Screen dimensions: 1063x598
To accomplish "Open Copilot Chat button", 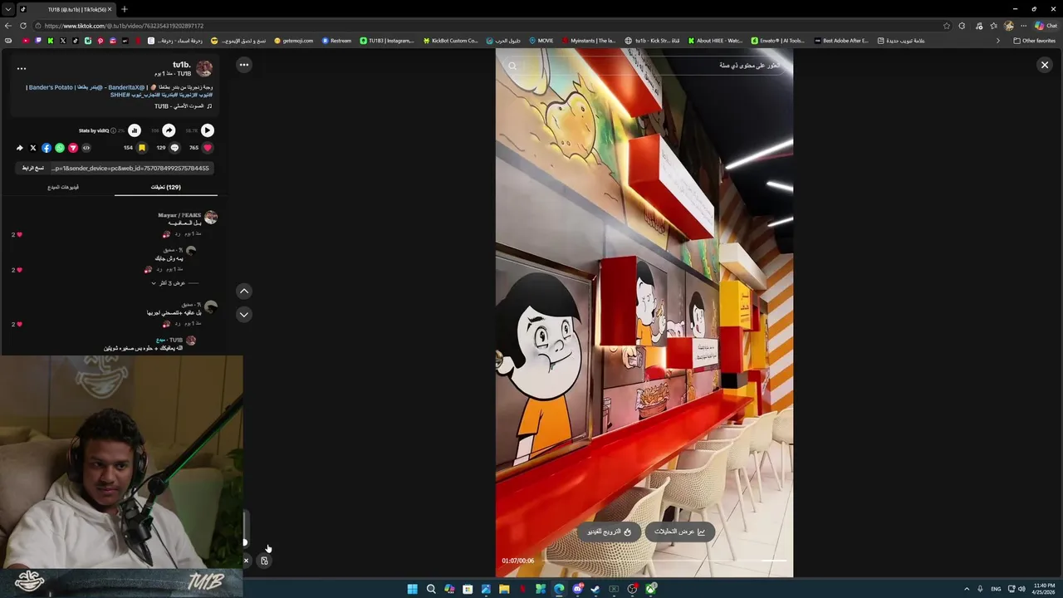I will (1045, 26).
